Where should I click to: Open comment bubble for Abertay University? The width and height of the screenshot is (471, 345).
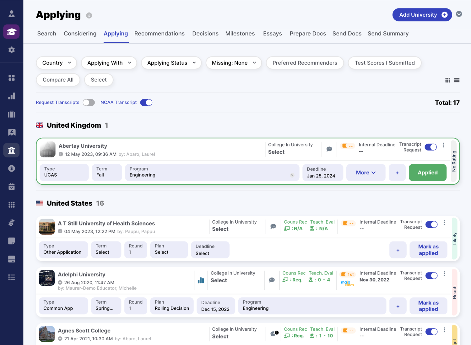point(329,149)
